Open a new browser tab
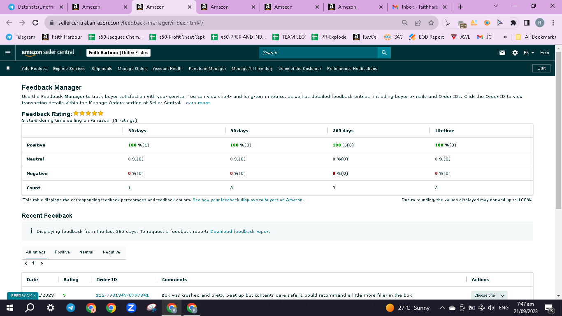Viewport: 562px width, 316px height. pyautogui.click(x=460, y=7)
